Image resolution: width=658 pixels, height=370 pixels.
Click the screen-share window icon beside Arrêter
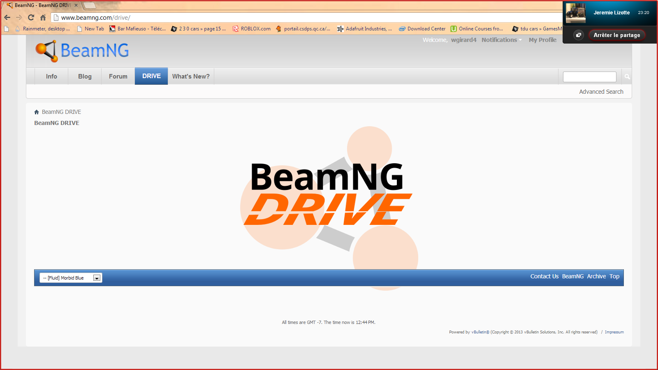click(579, 35)
